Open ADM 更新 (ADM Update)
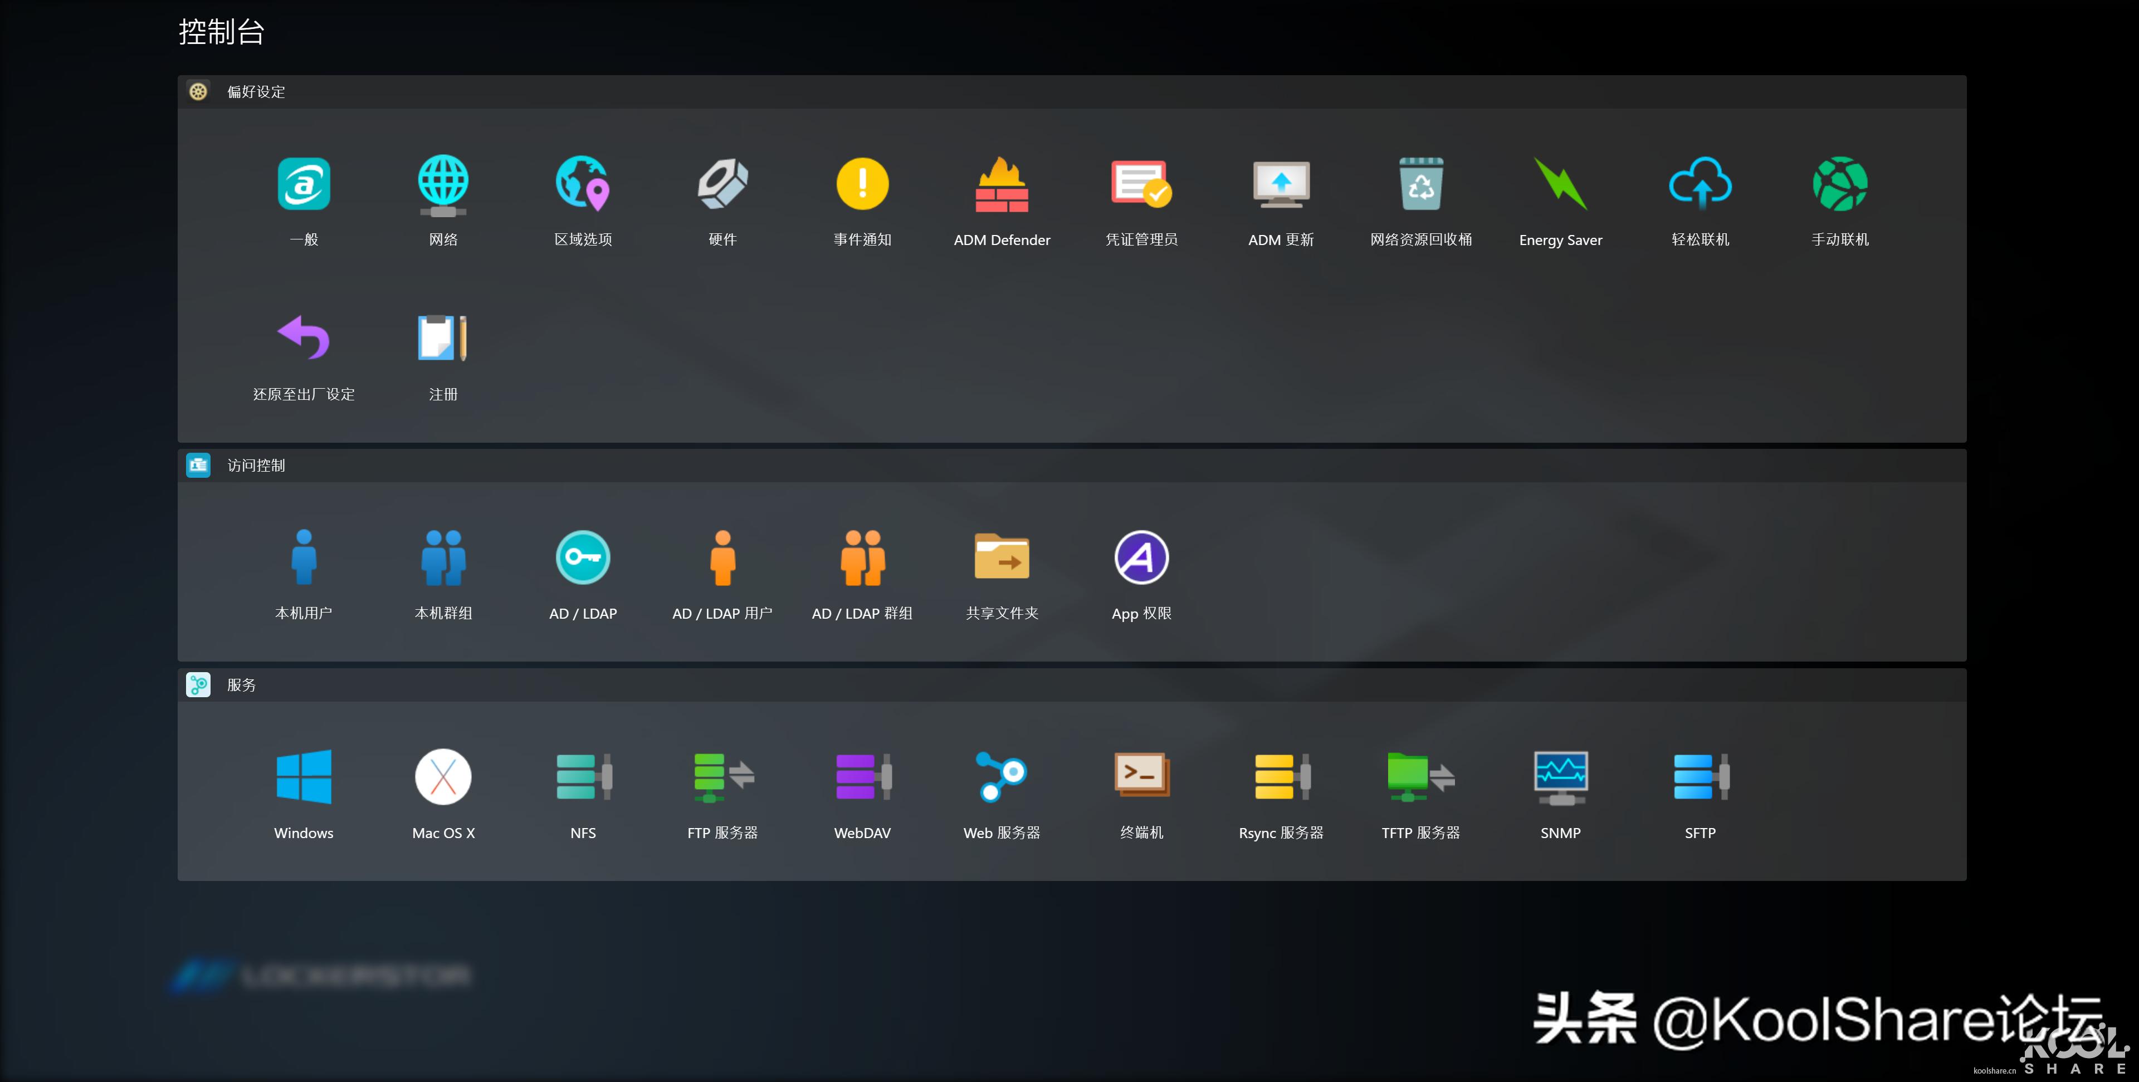The image size is (2139, 1082). click(x=1281, y=199)
